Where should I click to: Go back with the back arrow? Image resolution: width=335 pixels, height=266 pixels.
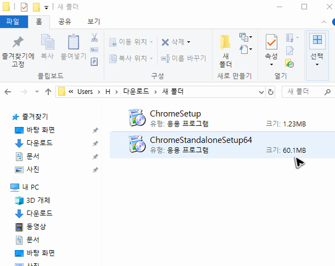click(8, 92)
